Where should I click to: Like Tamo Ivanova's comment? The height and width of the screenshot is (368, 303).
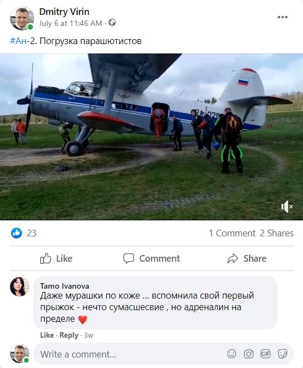point(47,335)
